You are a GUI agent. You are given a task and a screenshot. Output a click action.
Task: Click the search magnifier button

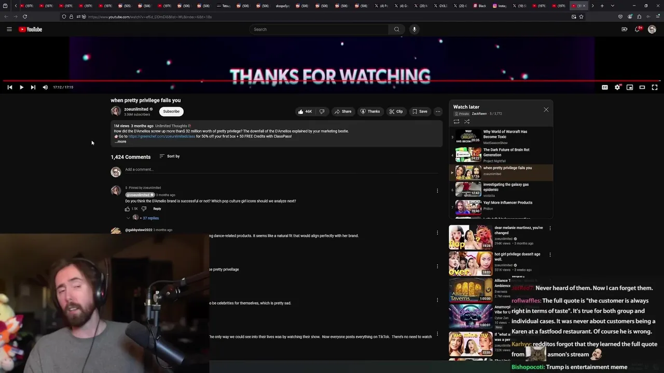[x=397, y=30]
